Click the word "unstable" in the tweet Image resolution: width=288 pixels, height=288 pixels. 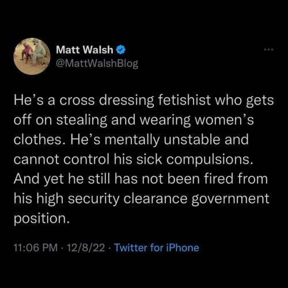click(192, 139)
